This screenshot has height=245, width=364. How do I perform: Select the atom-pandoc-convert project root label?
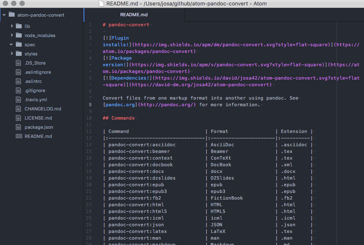click(x=41, y=15)
